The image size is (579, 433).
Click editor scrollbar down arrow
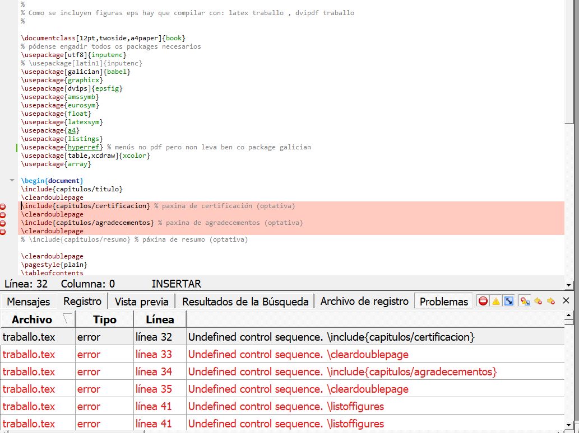coord(569,285)
